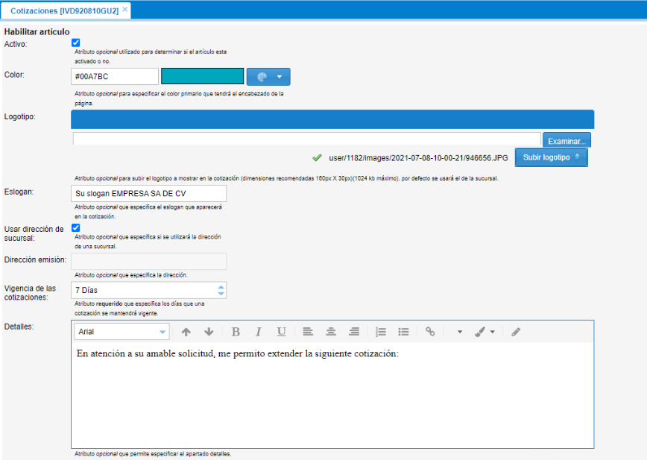Apply italic formatting in the editor
647x460 pixels.
258,332
